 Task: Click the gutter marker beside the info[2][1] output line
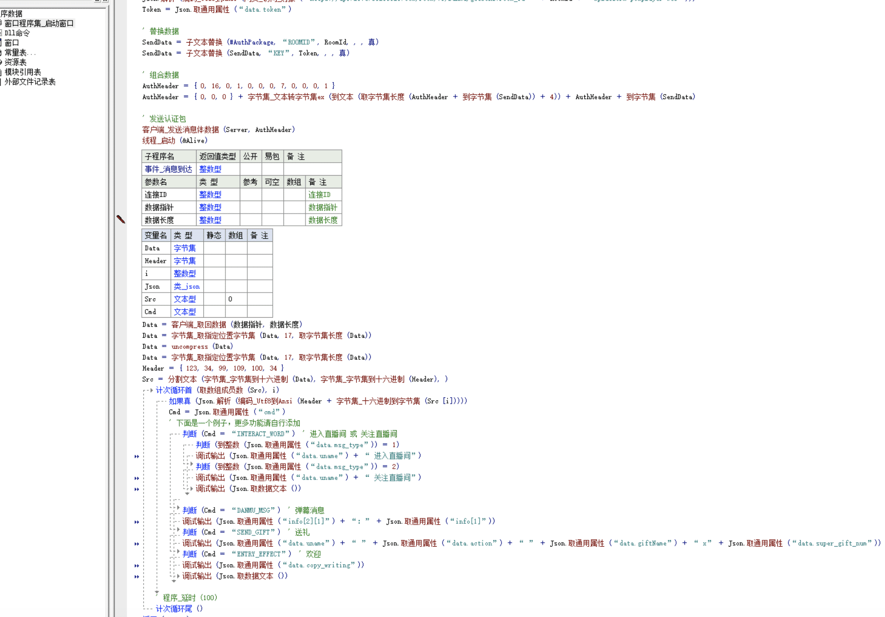[x=137, y=522]
